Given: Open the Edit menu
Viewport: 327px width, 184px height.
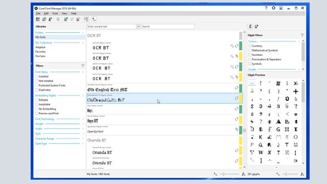Looking at the screenshot, I should (46, 13).
